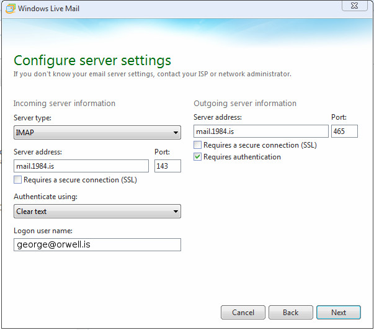This screenshot has width=374, height=330.
Task: Tick outgoing server secure connection (SSL) checkbox
Action: 198,145
